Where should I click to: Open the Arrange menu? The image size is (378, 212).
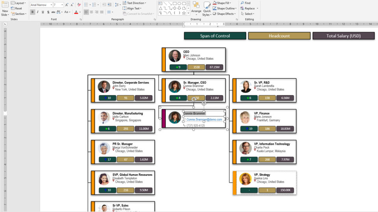196,8
